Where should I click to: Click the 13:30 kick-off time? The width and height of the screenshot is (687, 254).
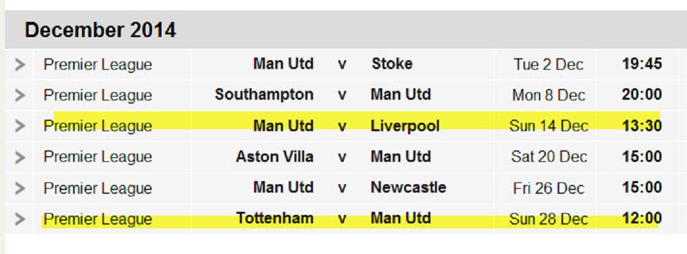pos(642,126)
